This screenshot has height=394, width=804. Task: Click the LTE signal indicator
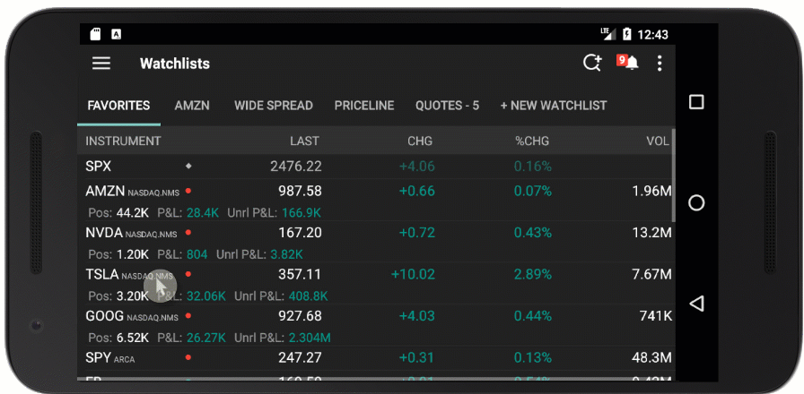607,34
